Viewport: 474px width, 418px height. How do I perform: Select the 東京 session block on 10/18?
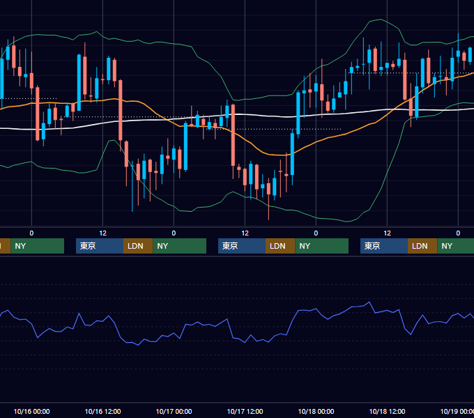coord(384,246)
